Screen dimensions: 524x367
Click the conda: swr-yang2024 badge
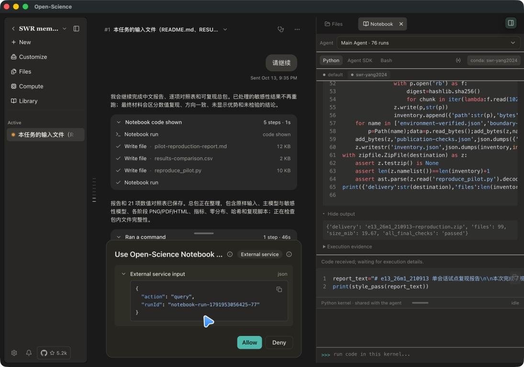click(493, 60)
